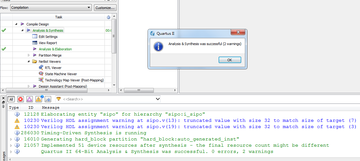Toggle the All messages filter
Screen dimensions: 360x161
pos(11,99)
